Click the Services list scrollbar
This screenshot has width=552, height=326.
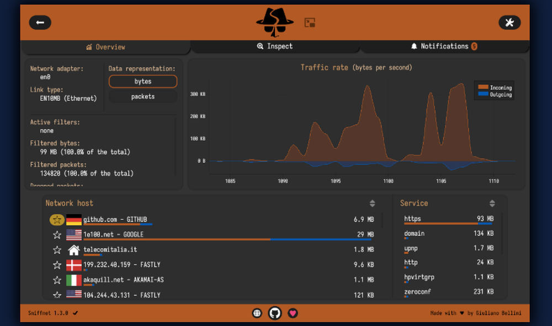pyautogui.click(x=502, y=233)
